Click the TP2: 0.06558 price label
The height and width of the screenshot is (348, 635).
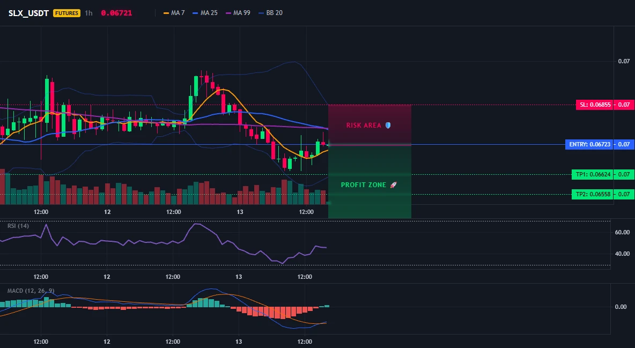coord(592,195)
